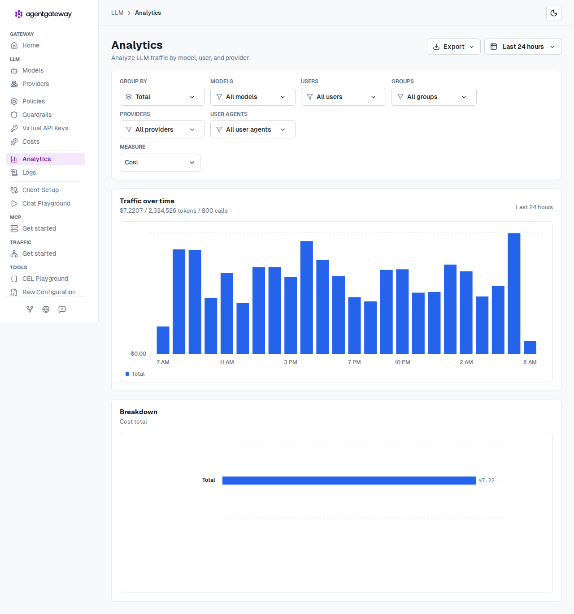Image resolution: width=574 pixels, height=614 pixels.
Task: Open the Group By Total dropdown
Action: tap(162, 97)
